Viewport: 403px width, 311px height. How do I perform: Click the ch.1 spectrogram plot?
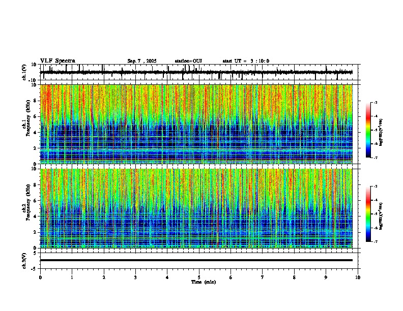pos(196,124)
